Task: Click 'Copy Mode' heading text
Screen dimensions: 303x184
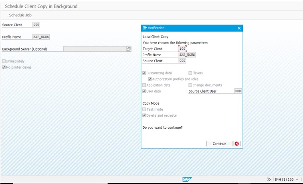Action: pyautogui.click(x=151, y=103)
